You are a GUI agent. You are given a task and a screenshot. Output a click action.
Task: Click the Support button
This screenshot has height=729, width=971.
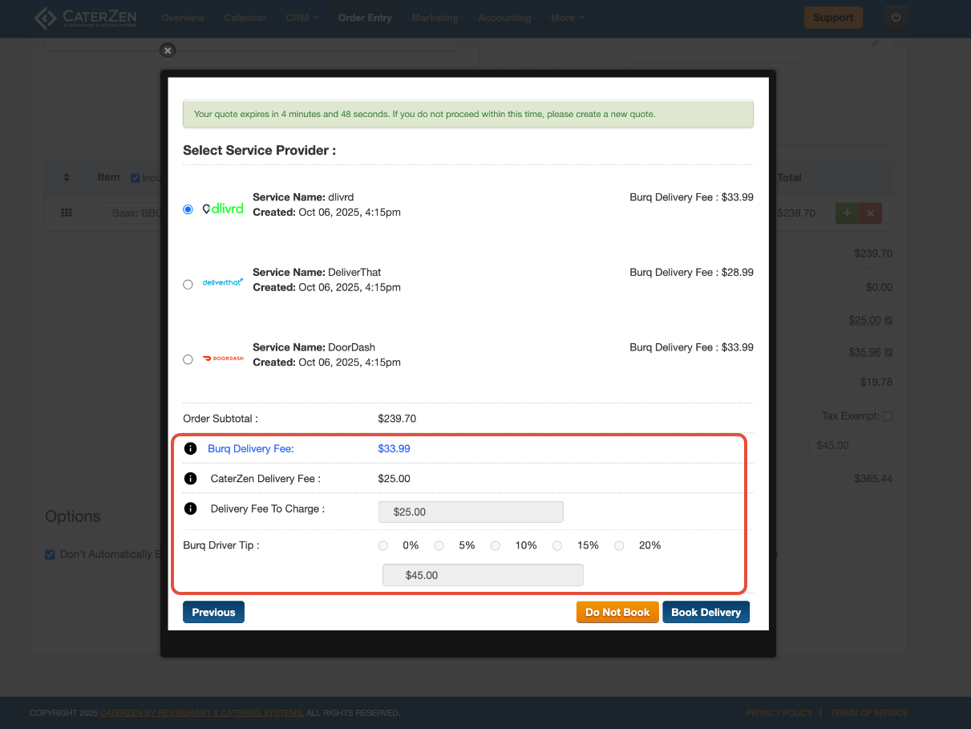tap(833, 18)
